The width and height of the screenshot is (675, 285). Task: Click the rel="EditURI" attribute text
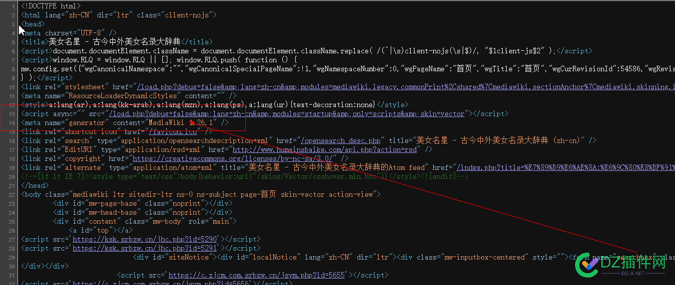coord(71,149)
